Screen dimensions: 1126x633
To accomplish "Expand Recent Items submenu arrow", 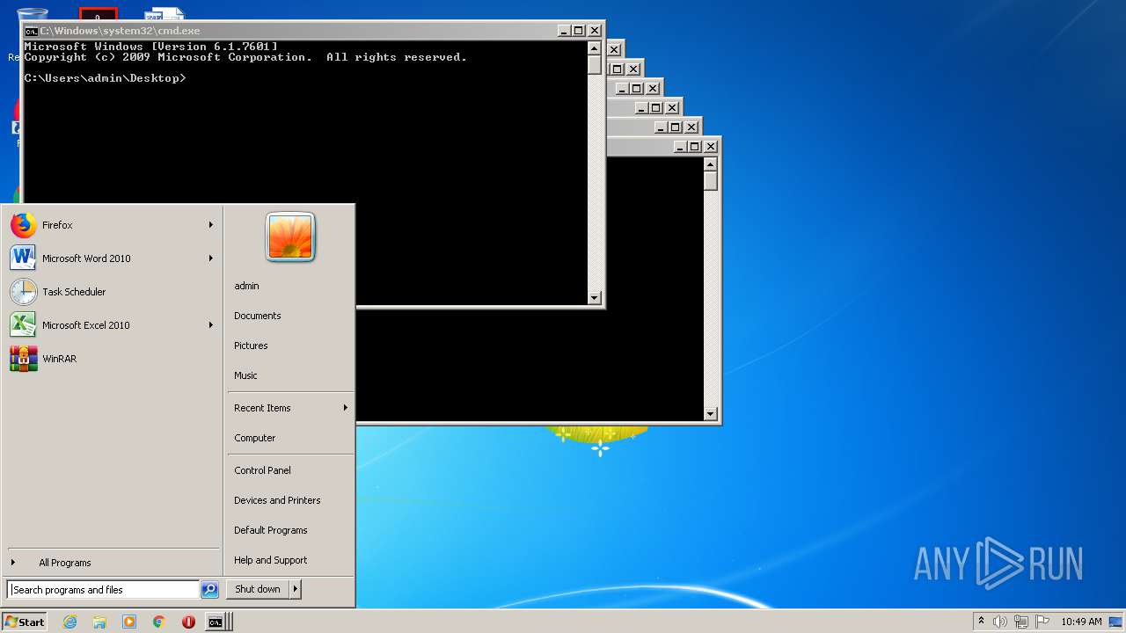I will 346,408.
